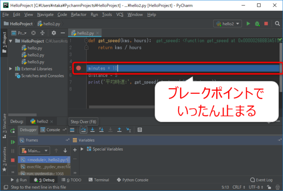Screen dimensions: 283x191
Task: Click Run to Cursor icon
Action: pos(129,130)
